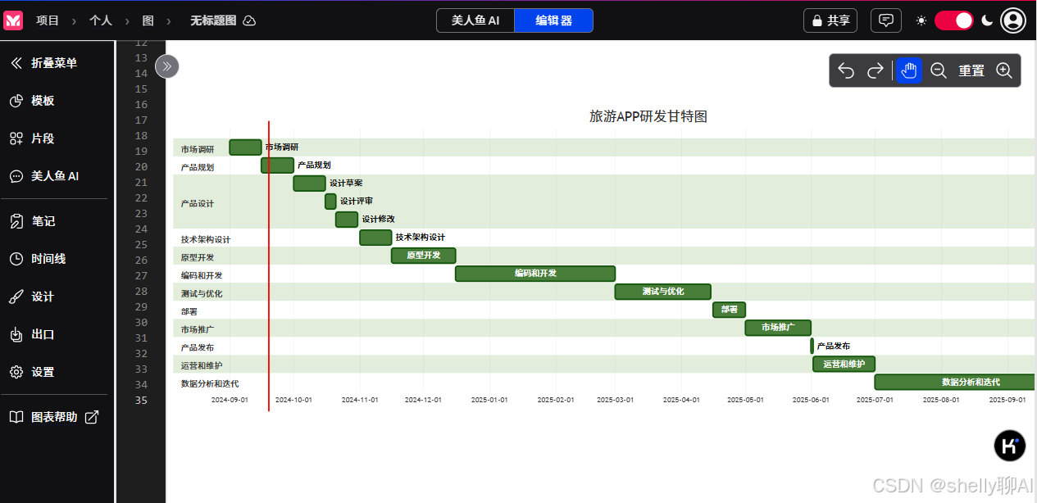Click the 设计 brush icon

16,297
